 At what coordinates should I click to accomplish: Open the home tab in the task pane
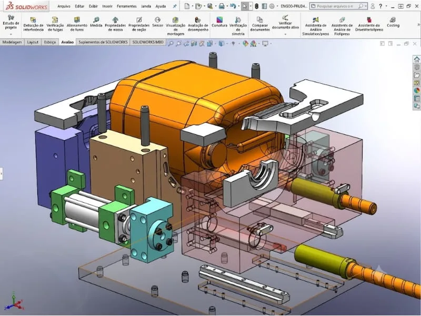point(417,59)
